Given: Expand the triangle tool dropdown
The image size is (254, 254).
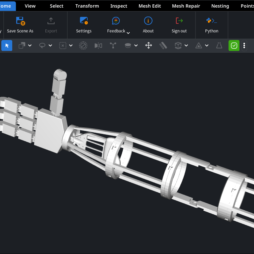Looking at the screenshot, I should click(x=207, y=46).
